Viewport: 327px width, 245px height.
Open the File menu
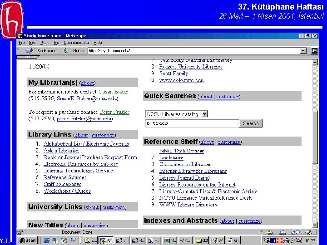[22, 43]
